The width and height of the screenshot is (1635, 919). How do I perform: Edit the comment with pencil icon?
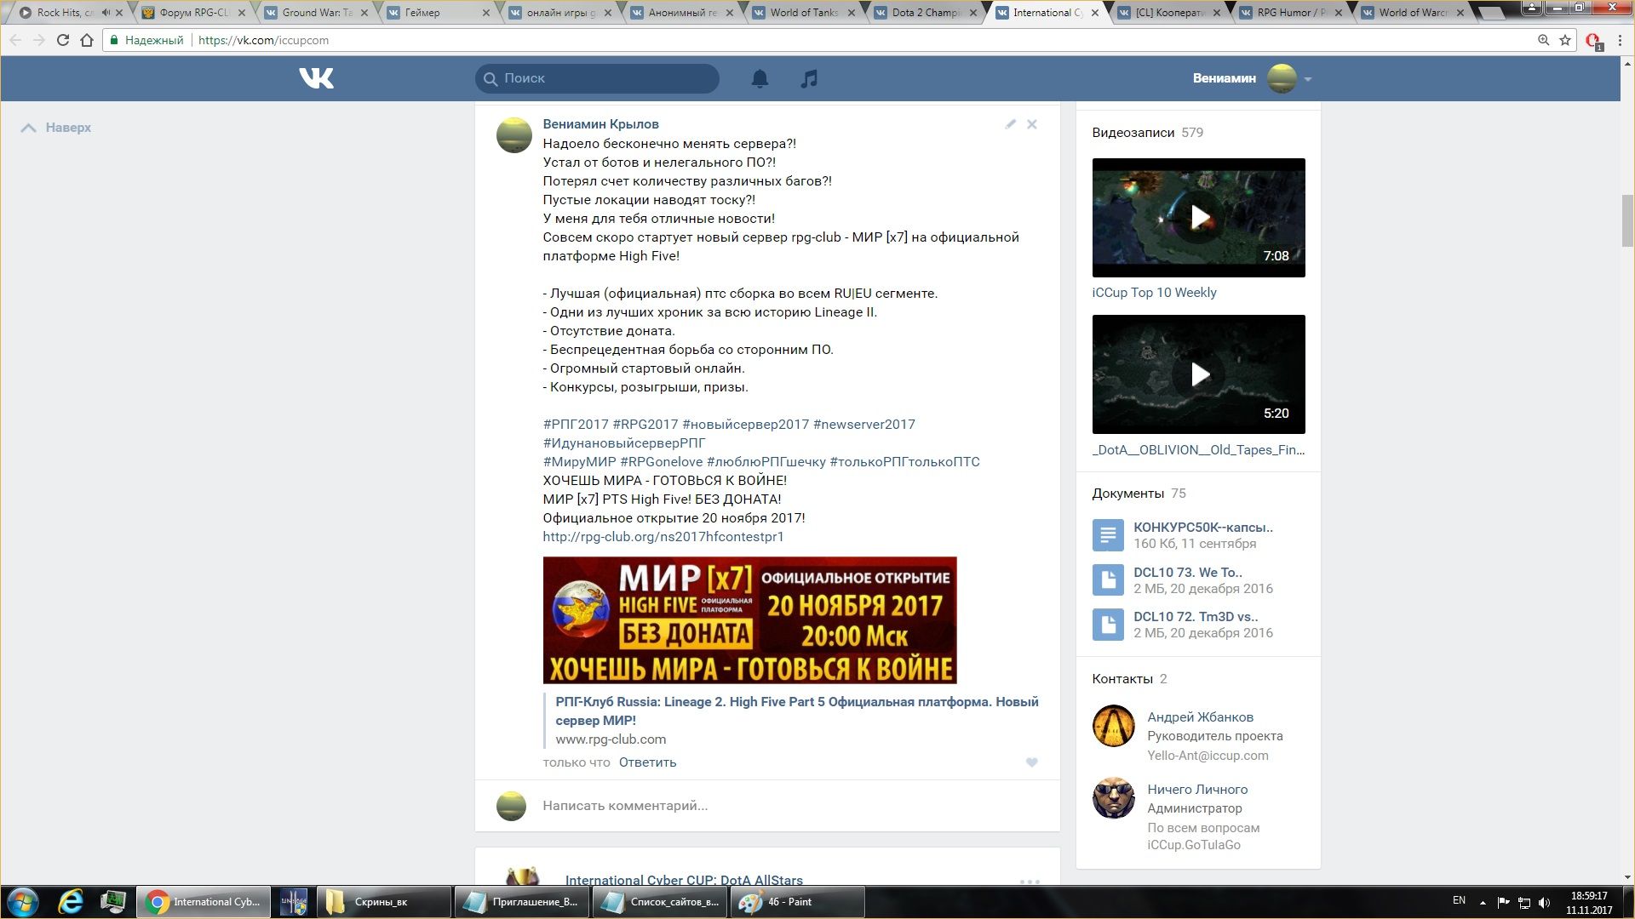[1010, 124]
